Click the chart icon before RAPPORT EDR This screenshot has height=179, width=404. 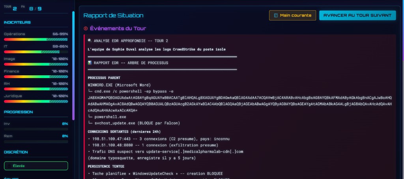pyautogui.click(x=90, y=63)
